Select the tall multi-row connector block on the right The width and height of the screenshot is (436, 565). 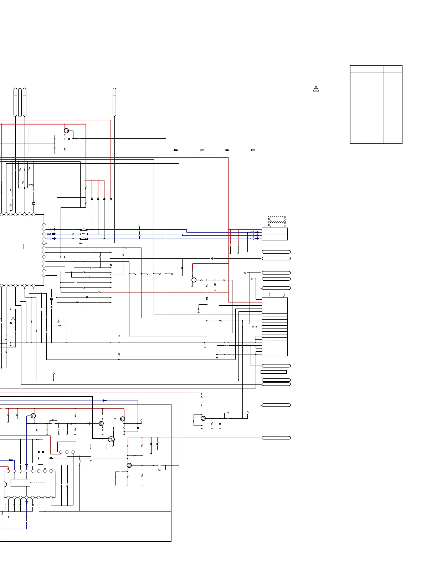(275, 327)
